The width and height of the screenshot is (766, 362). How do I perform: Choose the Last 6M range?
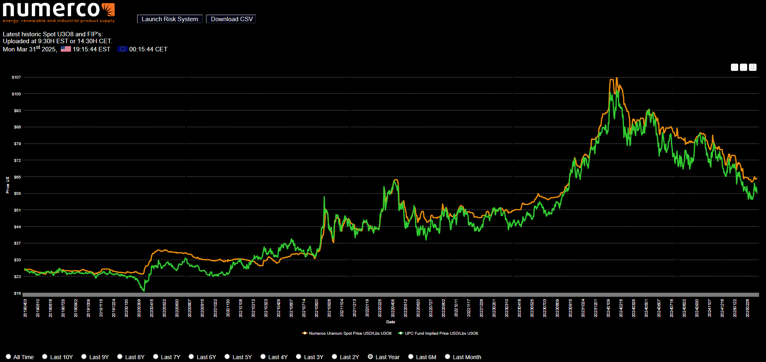pyautogui.click(x=411, y=357)
